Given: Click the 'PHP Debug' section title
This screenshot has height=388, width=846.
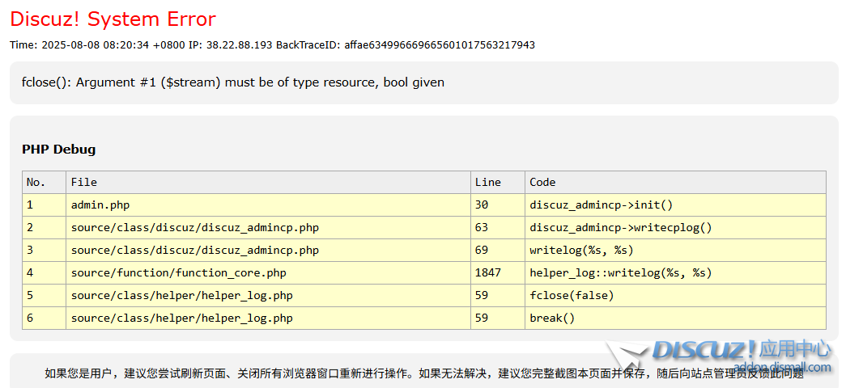Looking at the screenshot, I should point(59,150).
